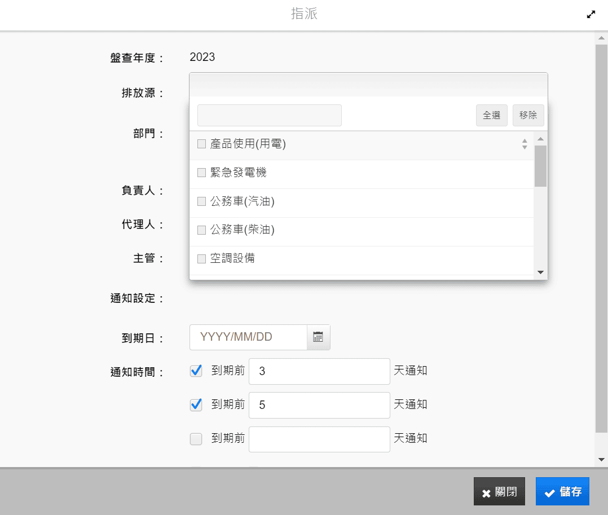
Task: Enable the 空調設備 checkbox
Action: coord(201,259)
